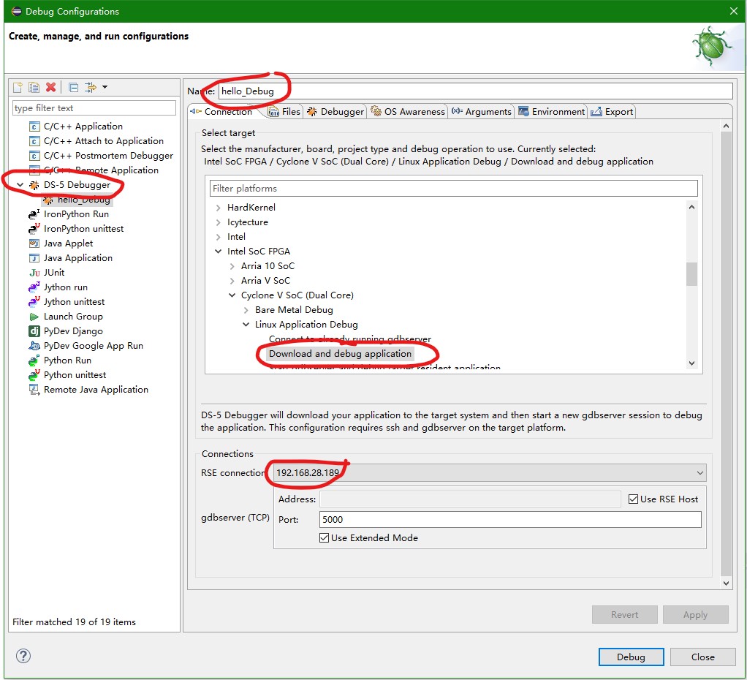Select Connect to already running gdbserver
The height and width of the screenshot is (680, 747).
click(x=349, y=339)
